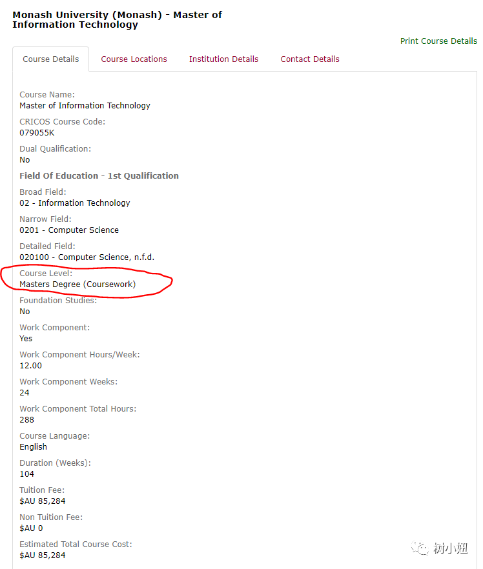This screenshot has width=483, height=569.
Task: Open the Institution Details tab
Action: [x=223, y=59]
